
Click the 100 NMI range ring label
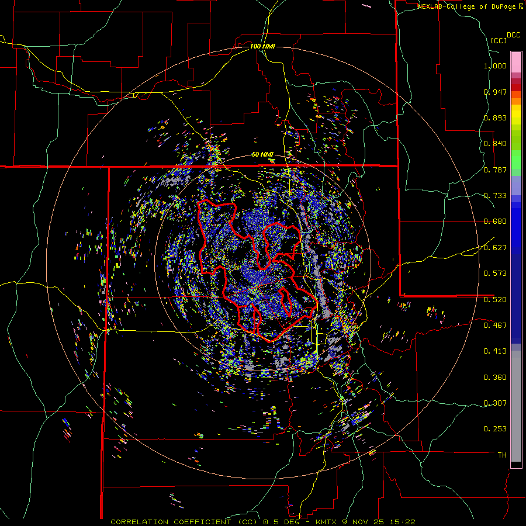(262, 46)
